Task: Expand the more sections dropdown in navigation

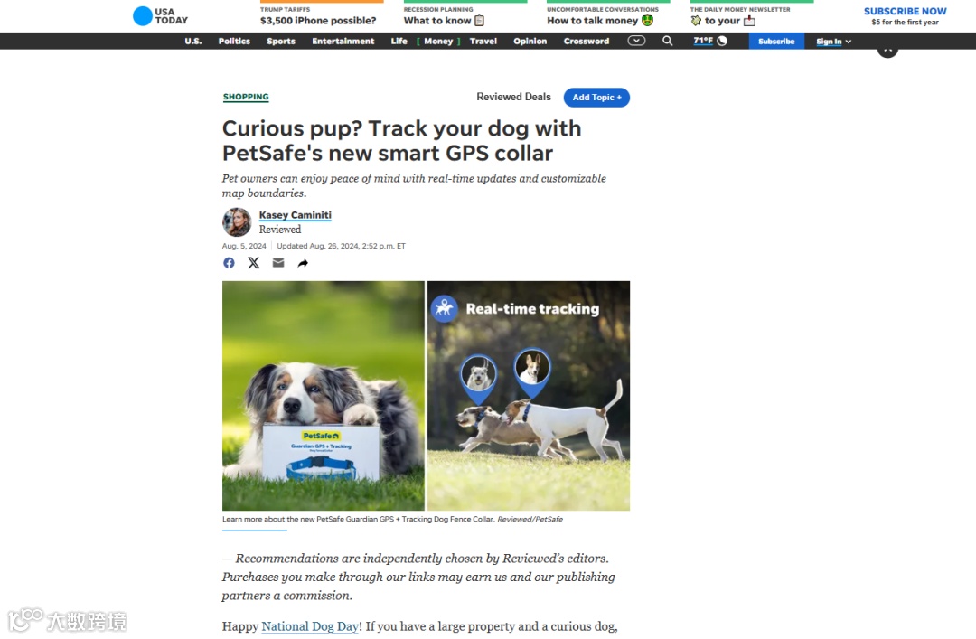Action: pos(636,41)
